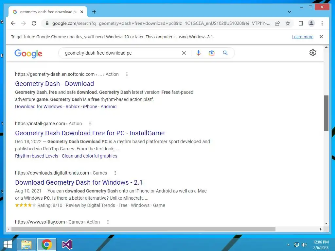
Task: Open Chrome's three-dot menu
Action: (322, 23)
